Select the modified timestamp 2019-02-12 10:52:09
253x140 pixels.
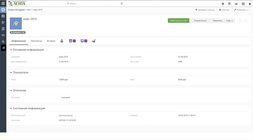point(68,120)
